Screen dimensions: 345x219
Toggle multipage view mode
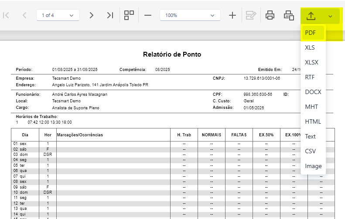pos(129,15)
